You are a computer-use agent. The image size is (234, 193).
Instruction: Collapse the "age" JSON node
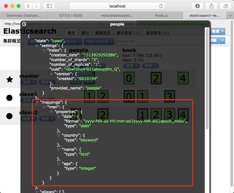(58, 164)
